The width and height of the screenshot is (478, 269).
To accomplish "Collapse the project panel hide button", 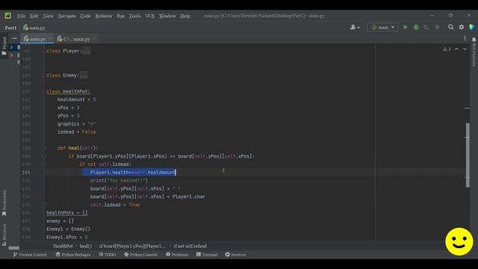I will pyautogui.click(x=14, y=38).
